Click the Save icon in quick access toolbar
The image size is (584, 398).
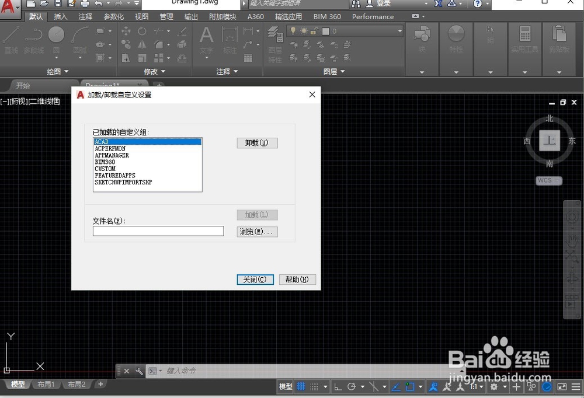(58, 4)
